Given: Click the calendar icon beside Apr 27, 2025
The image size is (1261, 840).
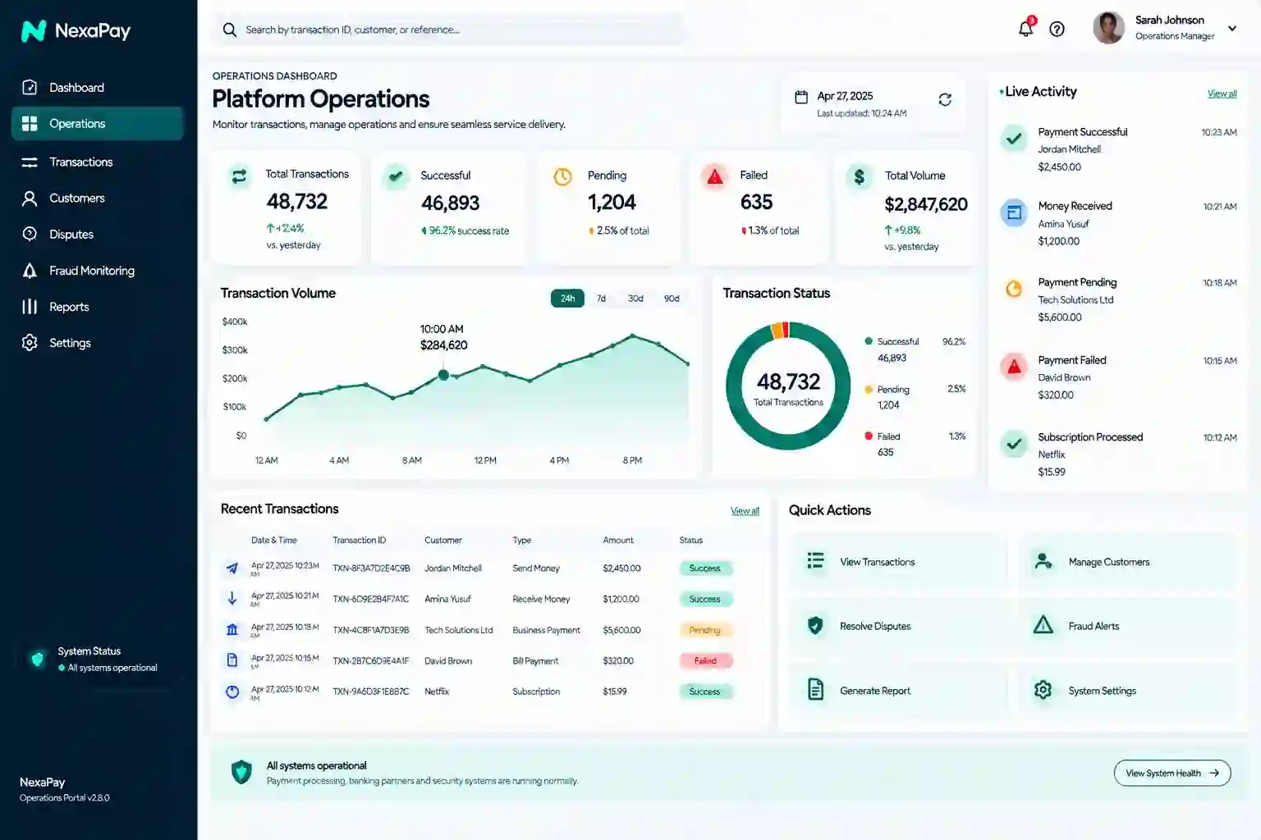Looking at the screenshot, I should tap(801, 97).
